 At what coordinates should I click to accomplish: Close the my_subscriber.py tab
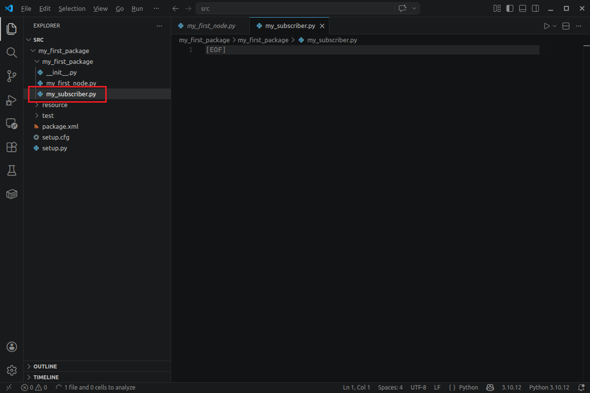point(322,26)
